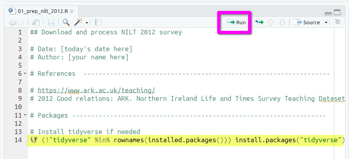Open code tools magic wand
Viewport: 349px width, 159px height.
click(x=78, y=22)
